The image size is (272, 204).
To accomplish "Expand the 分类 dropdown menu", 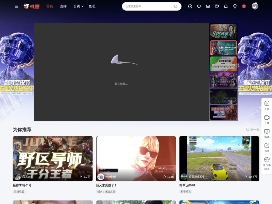I will (x=78, y=6).
